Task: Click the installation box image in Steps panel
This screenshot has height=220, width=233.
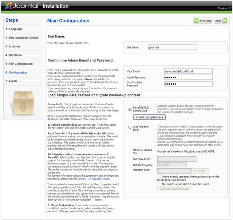Action: click(x=23, y=103)
